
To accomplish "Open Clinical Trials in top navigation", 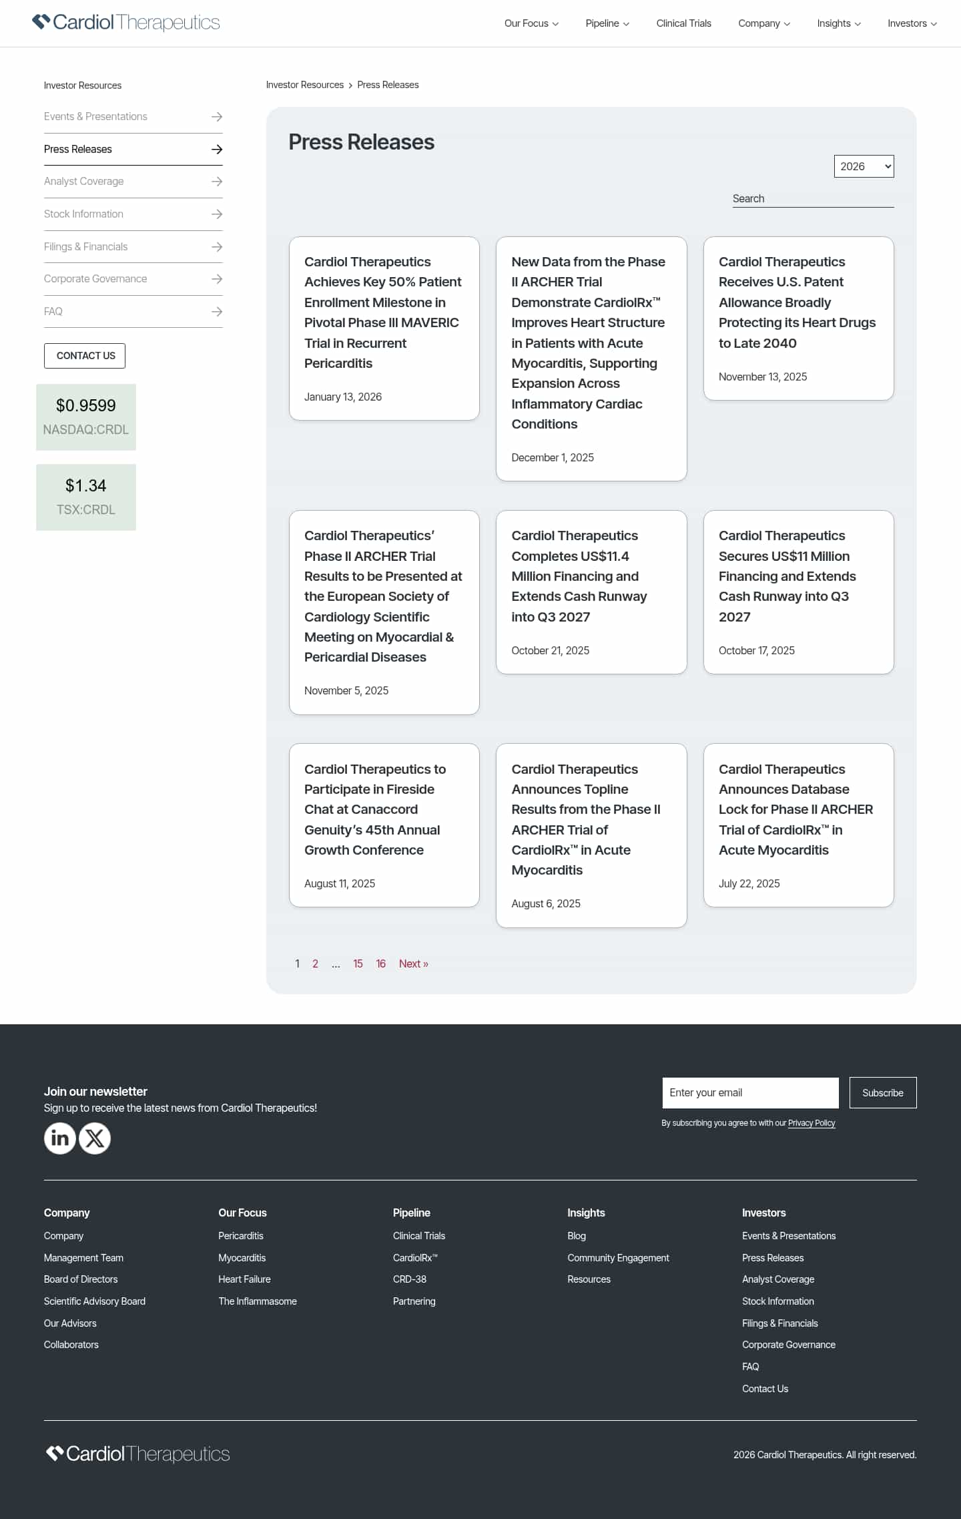I will point(683,23).
